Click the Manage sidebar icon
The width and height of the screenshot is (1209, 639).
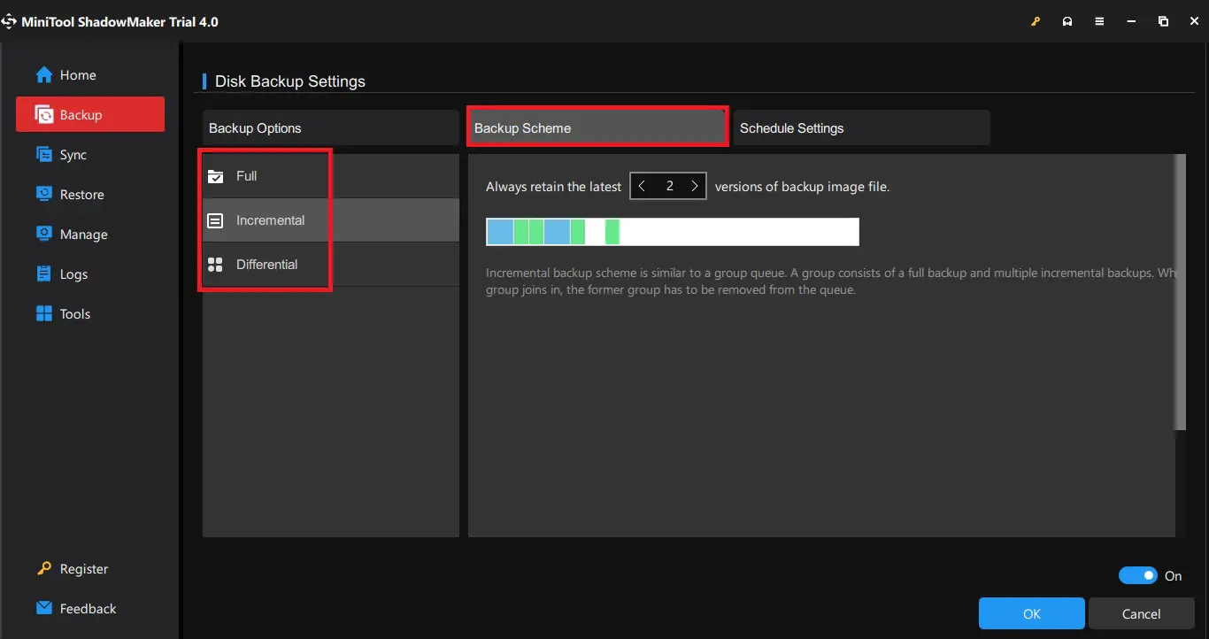(x=44, y=235)
